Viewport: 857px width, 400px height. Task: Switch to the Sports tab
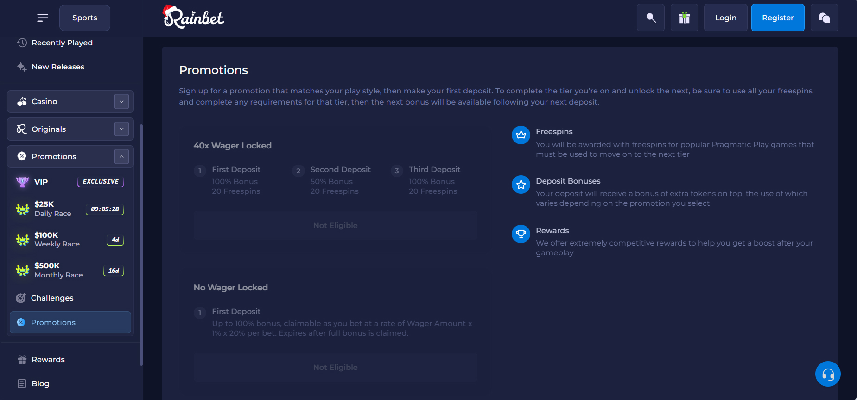coord(85,18)
